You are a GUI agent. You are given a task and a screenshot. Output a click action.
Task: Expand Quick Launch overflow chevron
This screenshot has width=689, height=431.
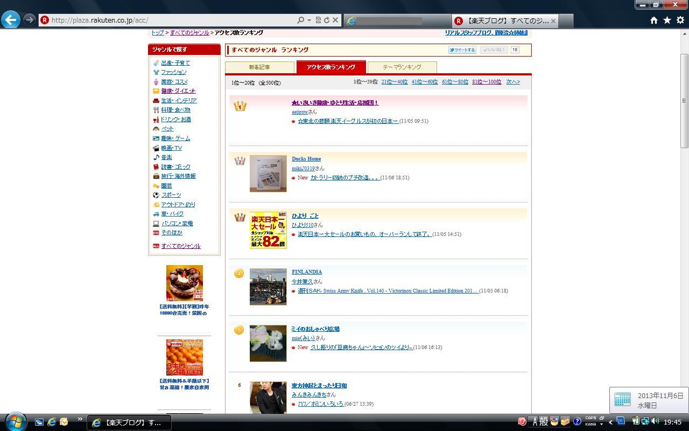point(80,419)
